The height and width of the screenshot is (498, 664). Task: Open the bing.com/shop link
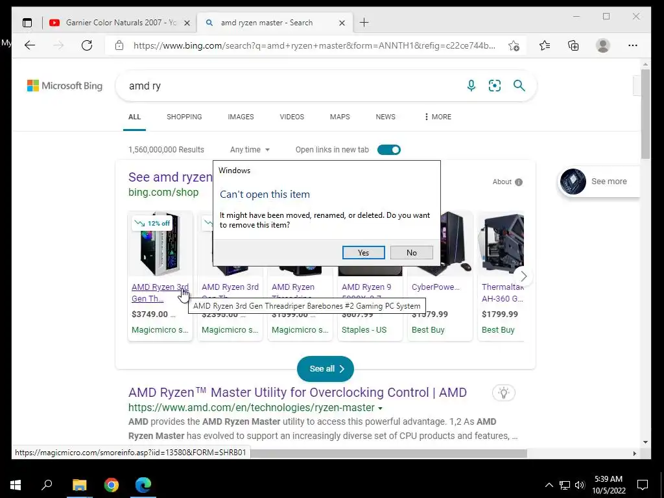(x=163, y=192)
